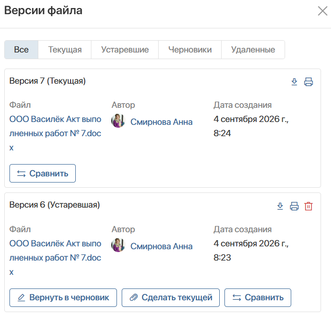
Task: Click creation time 8:24
Action: 222,133
